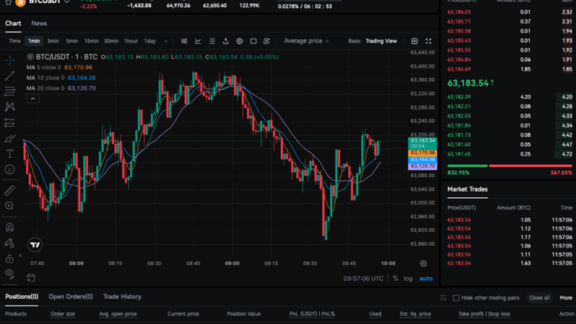Viewport: 576px width, 324px height.
Task: Select the 1min interval
Action: click(x=34, y=41)
